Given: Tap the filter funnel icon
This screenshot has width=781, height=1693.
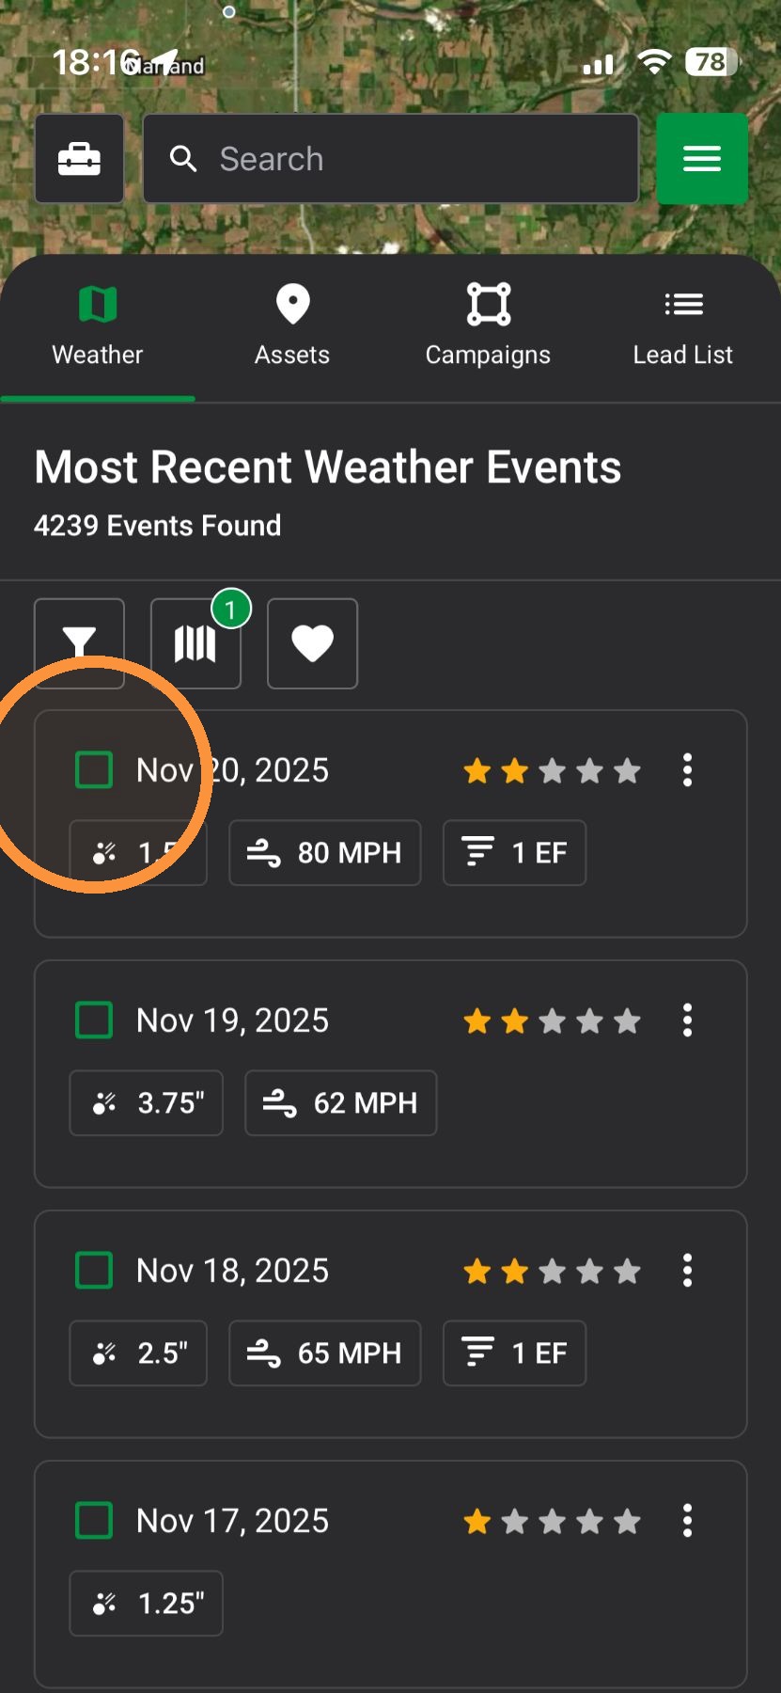Looking at the screenshot, I should click(79, 643).
